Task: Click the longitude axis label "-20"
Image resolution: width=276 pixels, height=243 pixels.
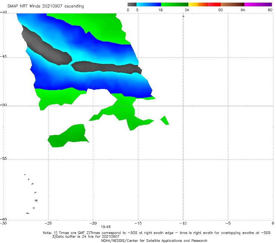Action: click(x=93, y=223)
